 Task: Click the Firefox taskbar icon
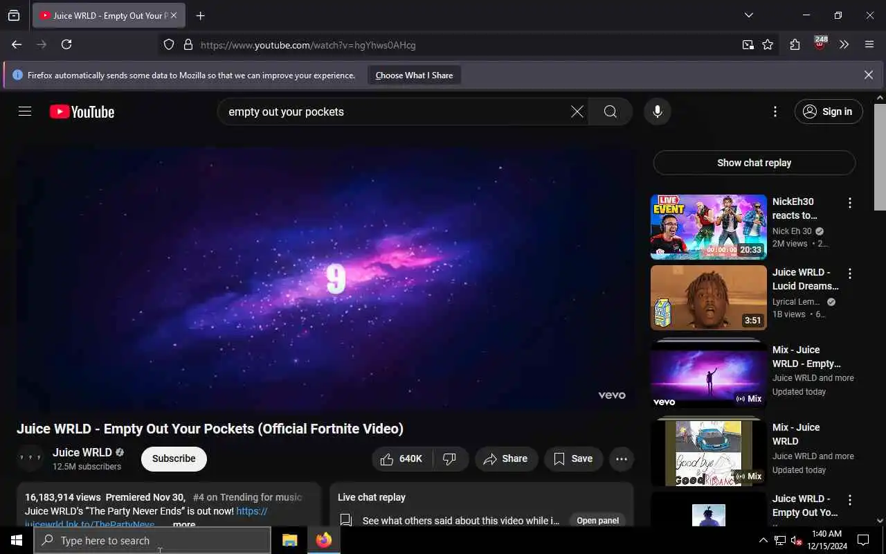click(x=323, y=540)
